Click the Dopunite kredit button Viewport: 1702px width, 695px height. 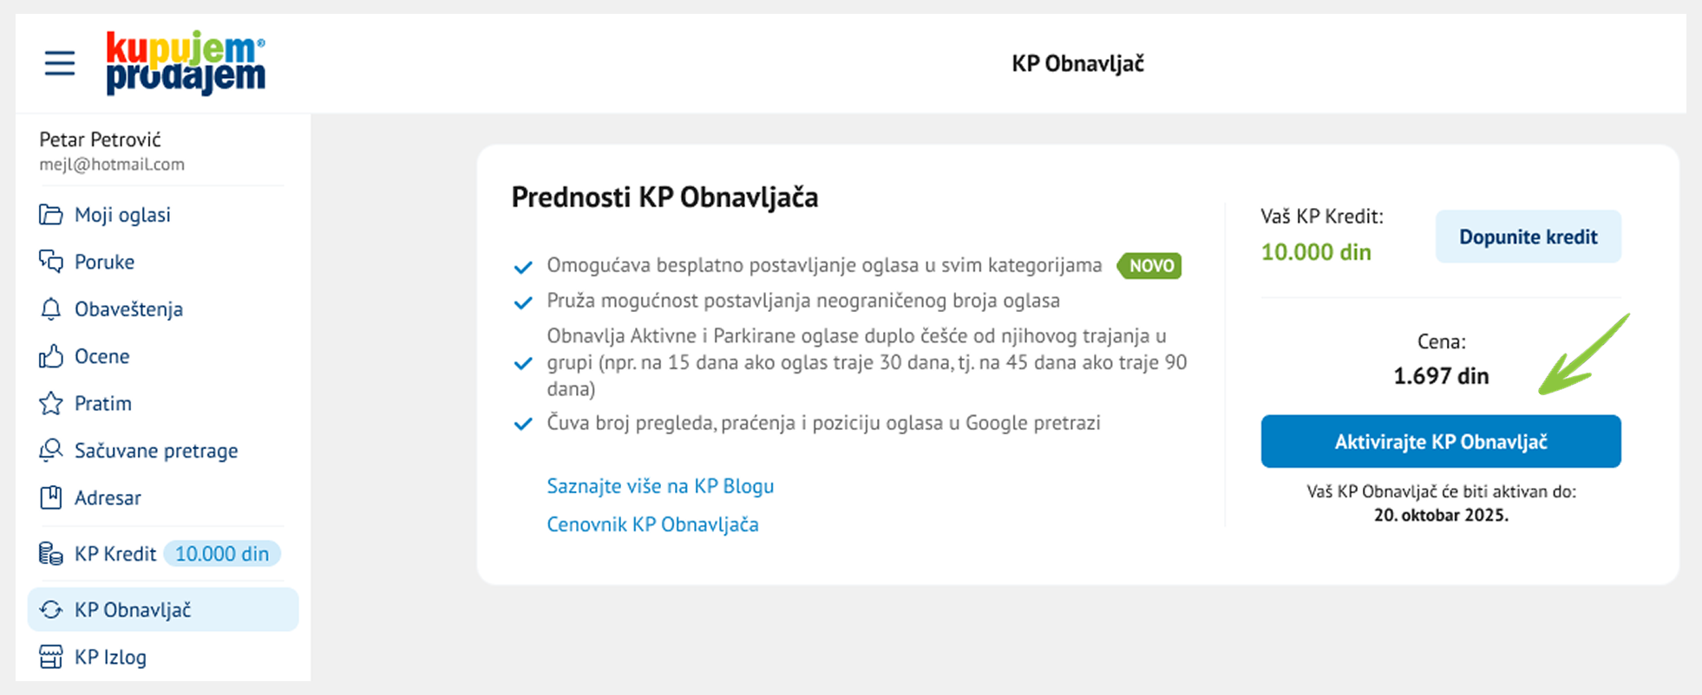(x=1528, y=237)
